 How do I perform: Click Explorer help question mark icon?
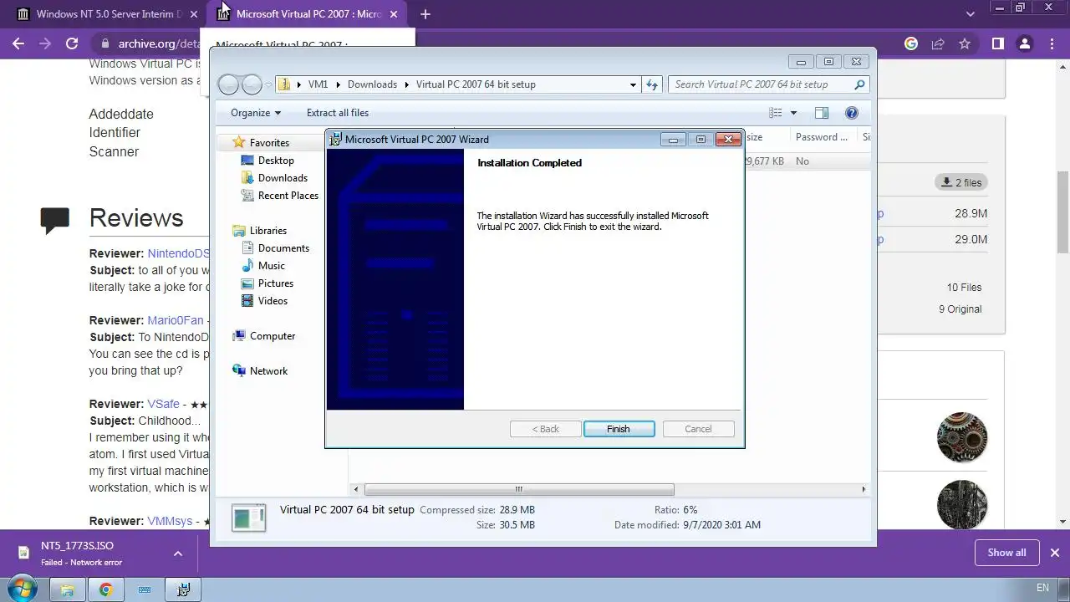click(852, 113)
